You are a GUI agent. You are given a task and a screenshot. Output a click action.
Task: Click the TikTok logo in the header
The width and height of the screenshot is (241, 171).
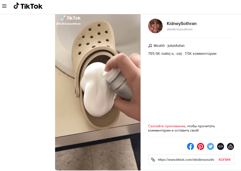(x=28, y=6)
